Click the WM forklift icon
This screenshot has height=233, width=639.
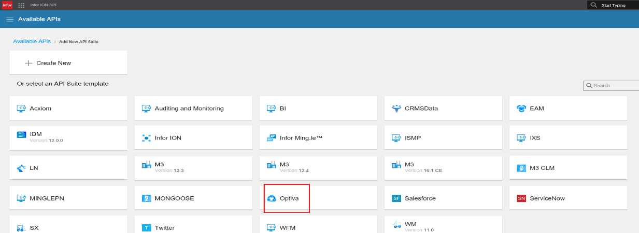[x=396, y=224]
